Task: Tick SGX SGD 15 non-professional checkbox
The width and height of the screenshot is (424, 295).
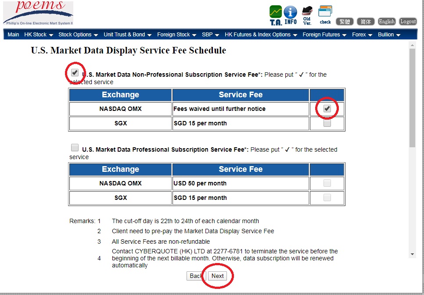Action: (327, 123)
